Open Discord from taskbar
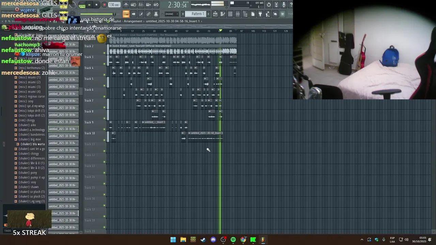 (213, 240)
